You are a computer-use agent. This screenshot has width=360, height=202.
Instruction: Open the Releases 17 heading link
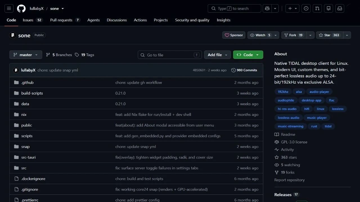(x=286, y=194)
